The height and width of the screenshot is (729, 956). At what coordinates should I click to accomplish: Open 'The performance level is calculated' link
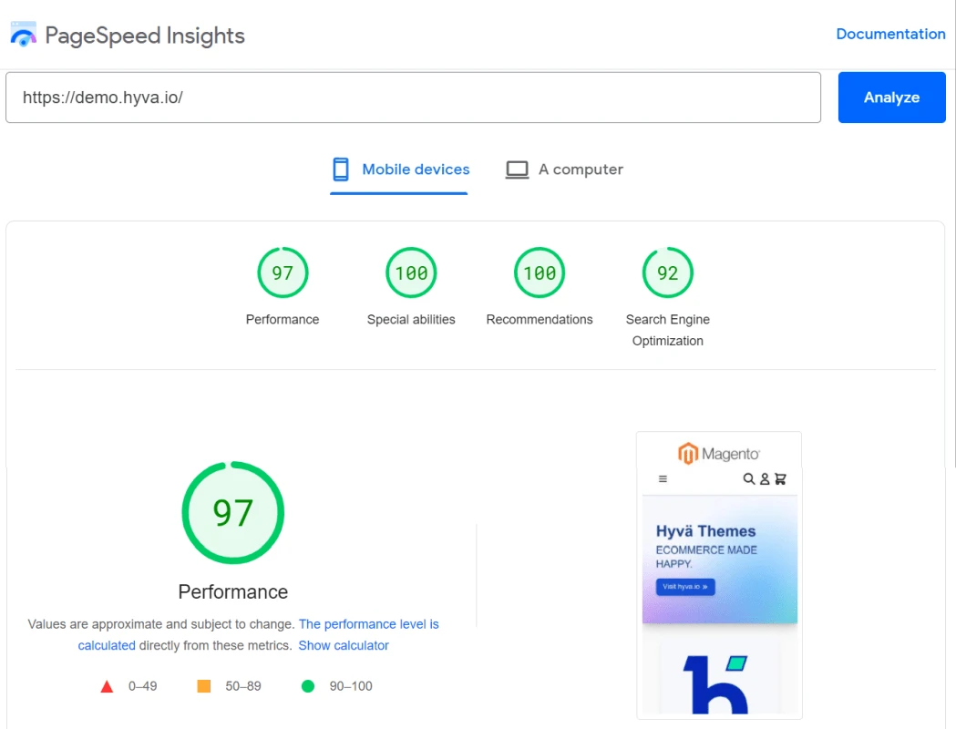(368, 624)
